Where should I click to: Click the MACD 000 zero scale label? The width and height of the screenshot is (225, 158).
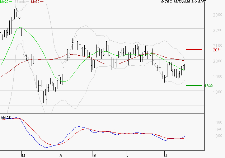point(219,136)
